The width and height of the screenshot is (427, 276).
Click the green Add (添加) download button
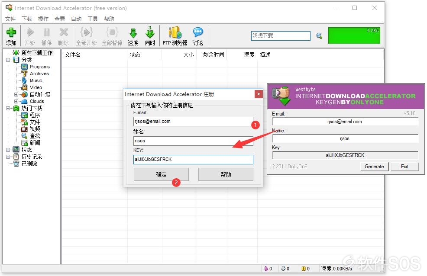tap(11, 36)
